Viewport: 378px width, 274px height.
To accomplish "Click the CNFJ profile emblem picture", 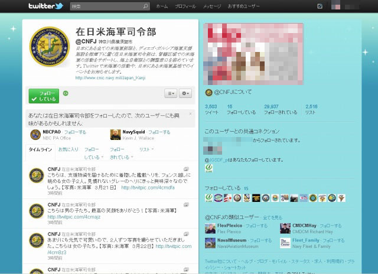I will pyautogui.click(x=50, y=47).
